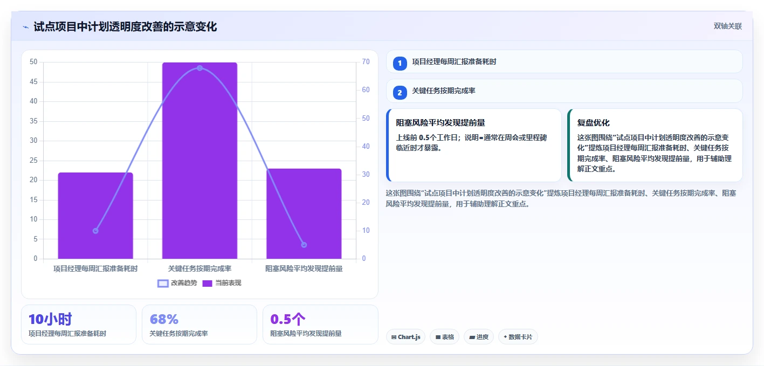Click the line point above 阻塞风险平均发现提前量
Viewport: 764px width, 366px height.
tap(304, 245)
